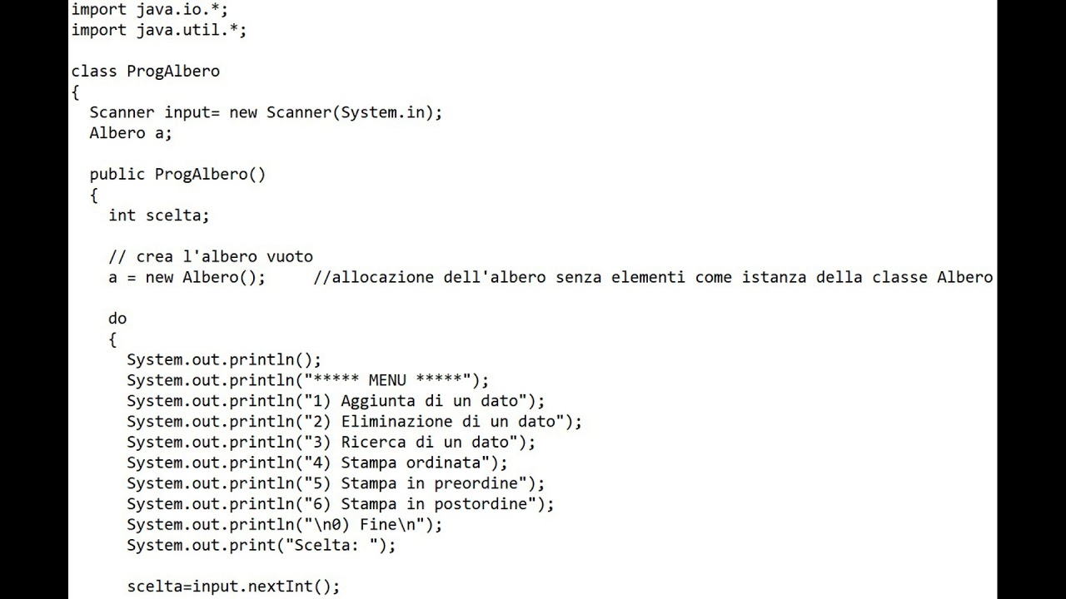Click the 'Aggiunta di un dato' line
Screen dimensions: 1066x599
point(336,401)
